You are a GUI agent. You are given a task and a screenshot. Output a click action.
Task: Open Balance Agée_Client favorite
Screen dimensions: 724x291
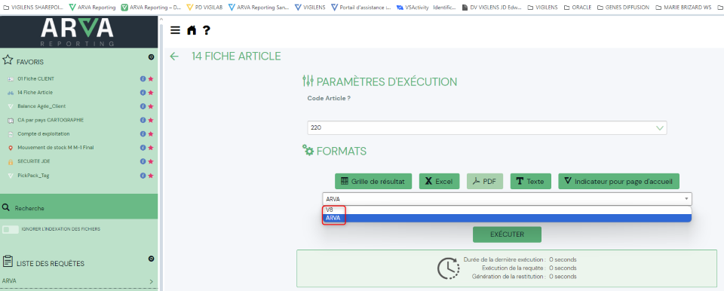coord(41,106)
